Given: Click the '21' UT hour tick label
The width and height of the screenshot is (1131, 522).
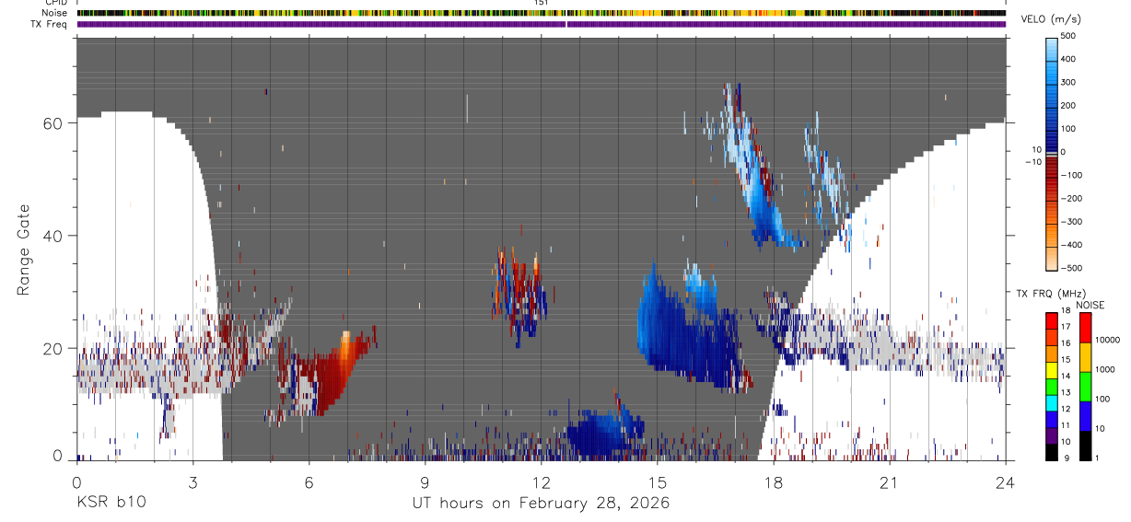Looking at the screenshot, I should tap(889, 482).
